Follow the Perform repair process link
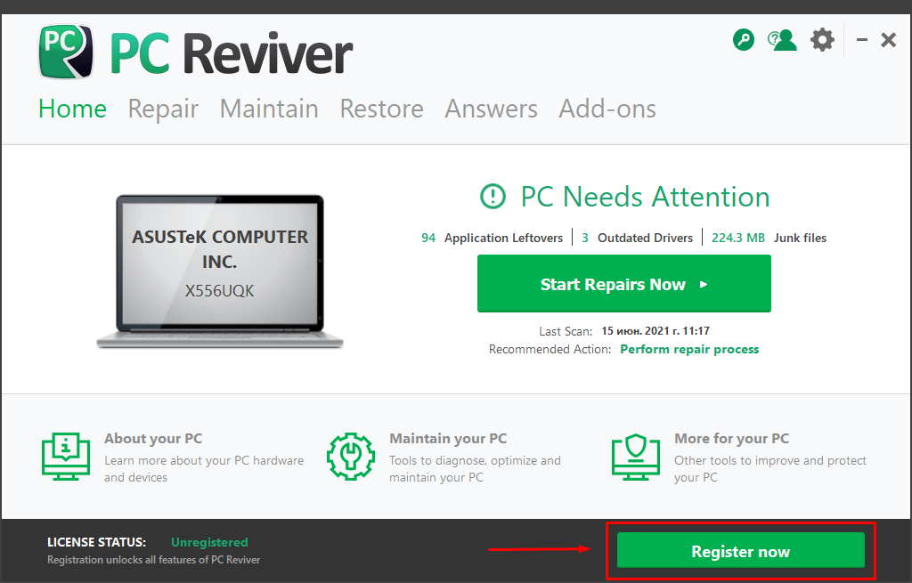 coord(689,349)
